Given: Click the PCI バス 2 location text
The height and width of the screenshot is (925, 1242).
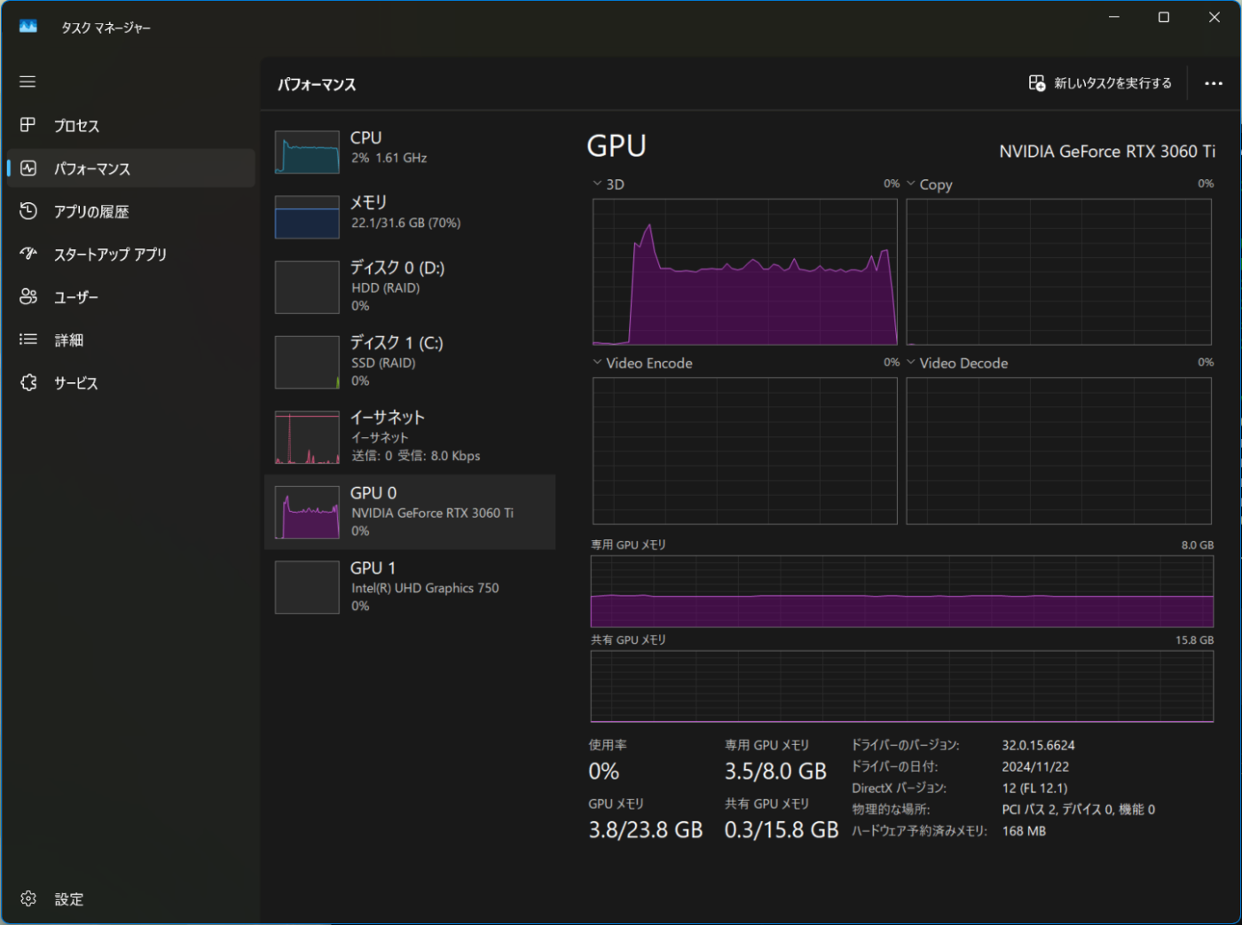Looking at the screenshot, I should tap(1078, 809).
